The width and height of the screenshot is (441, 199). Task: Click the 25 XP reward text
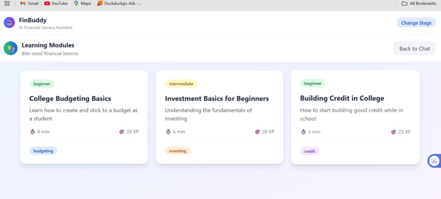click(x=404, y=132)
